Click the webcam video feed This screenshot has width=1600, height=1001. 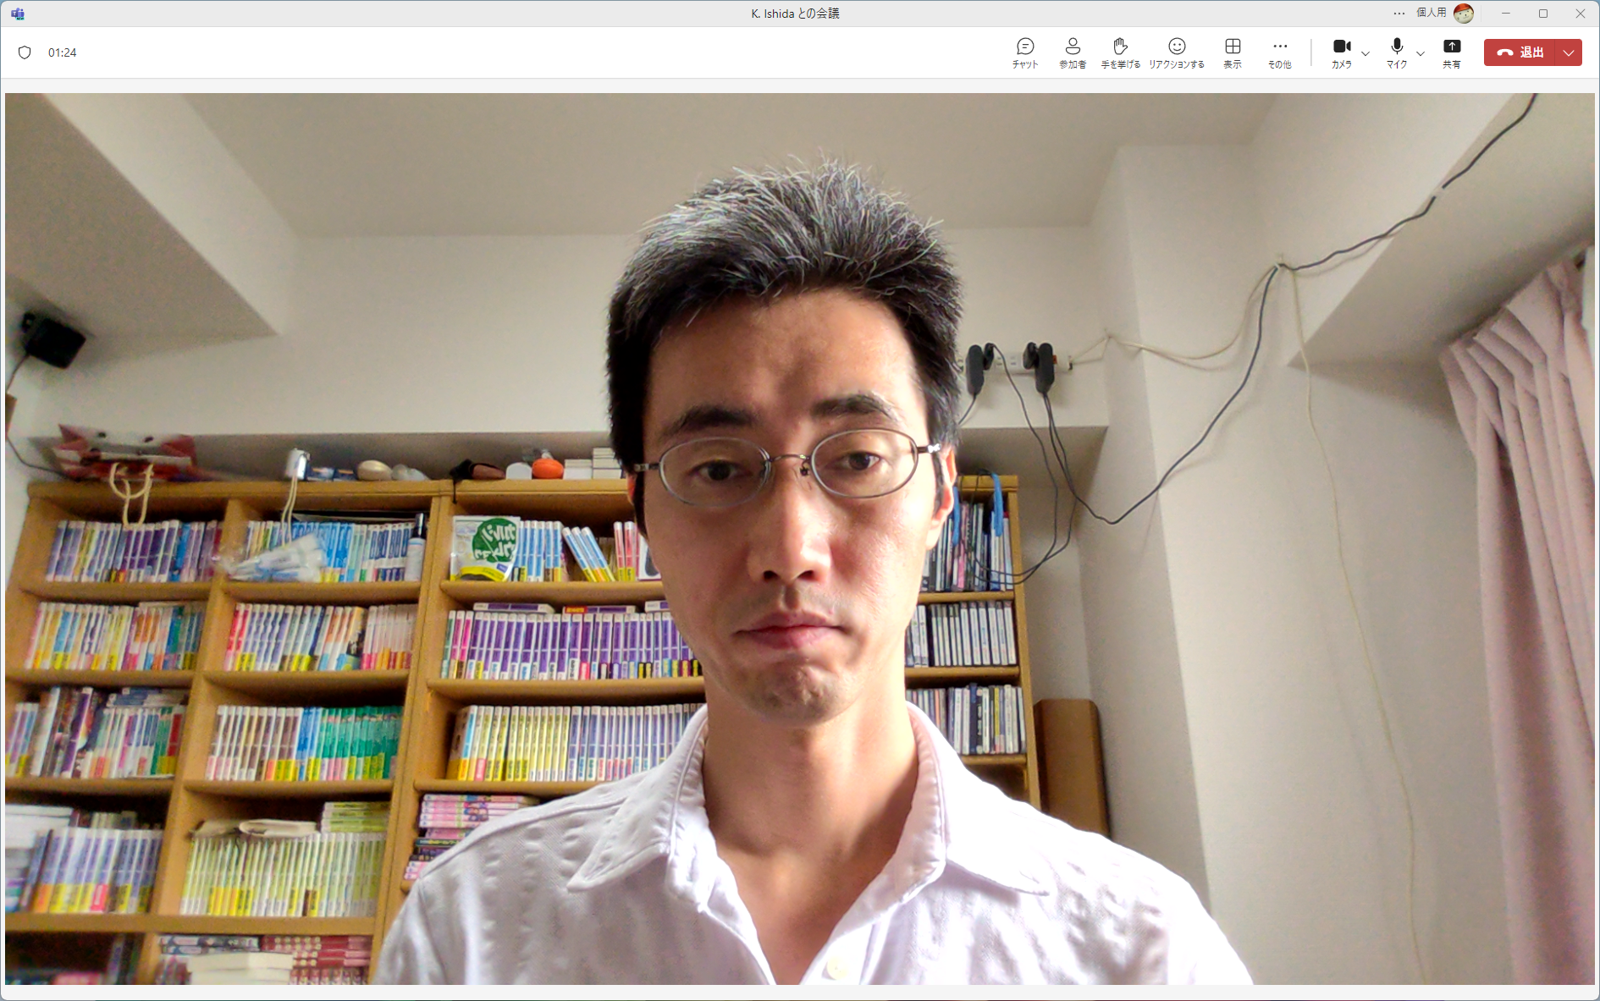(x=800, y=550)
